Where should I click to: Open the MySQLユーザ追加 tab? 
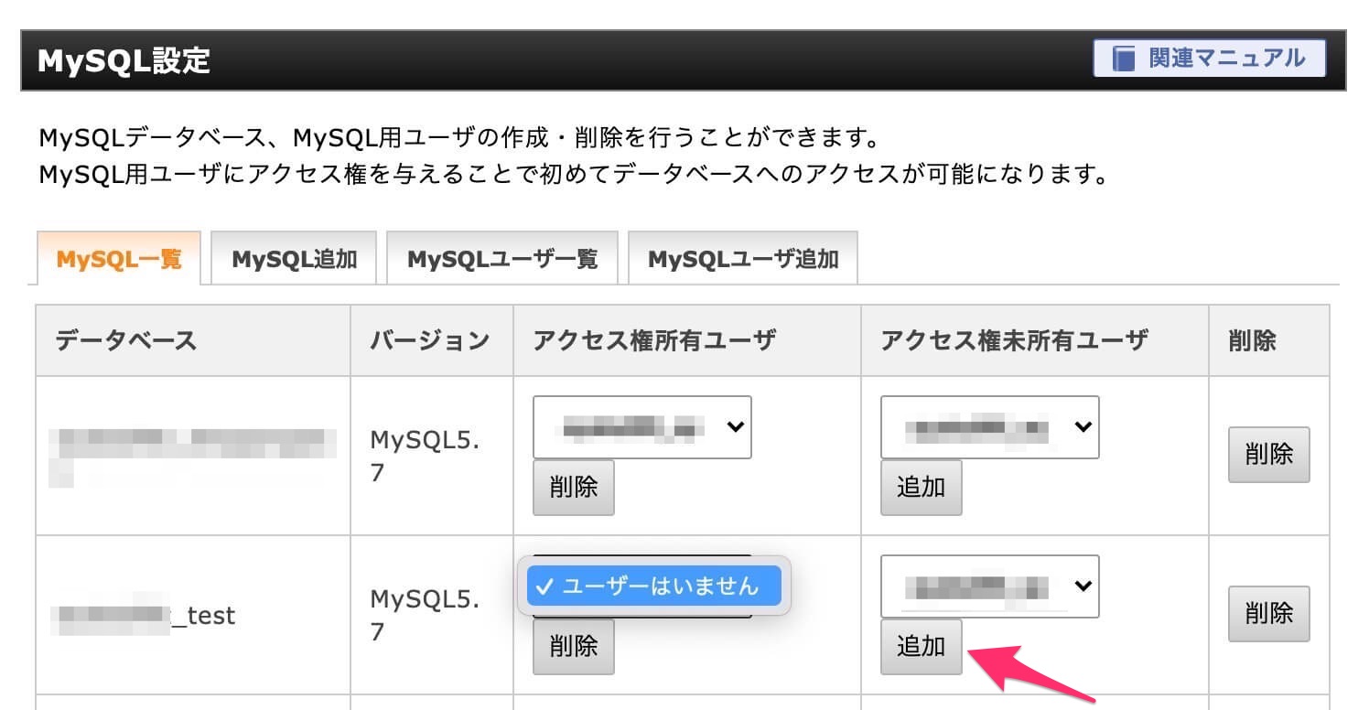pyautogui.click(x=743, y=259)
